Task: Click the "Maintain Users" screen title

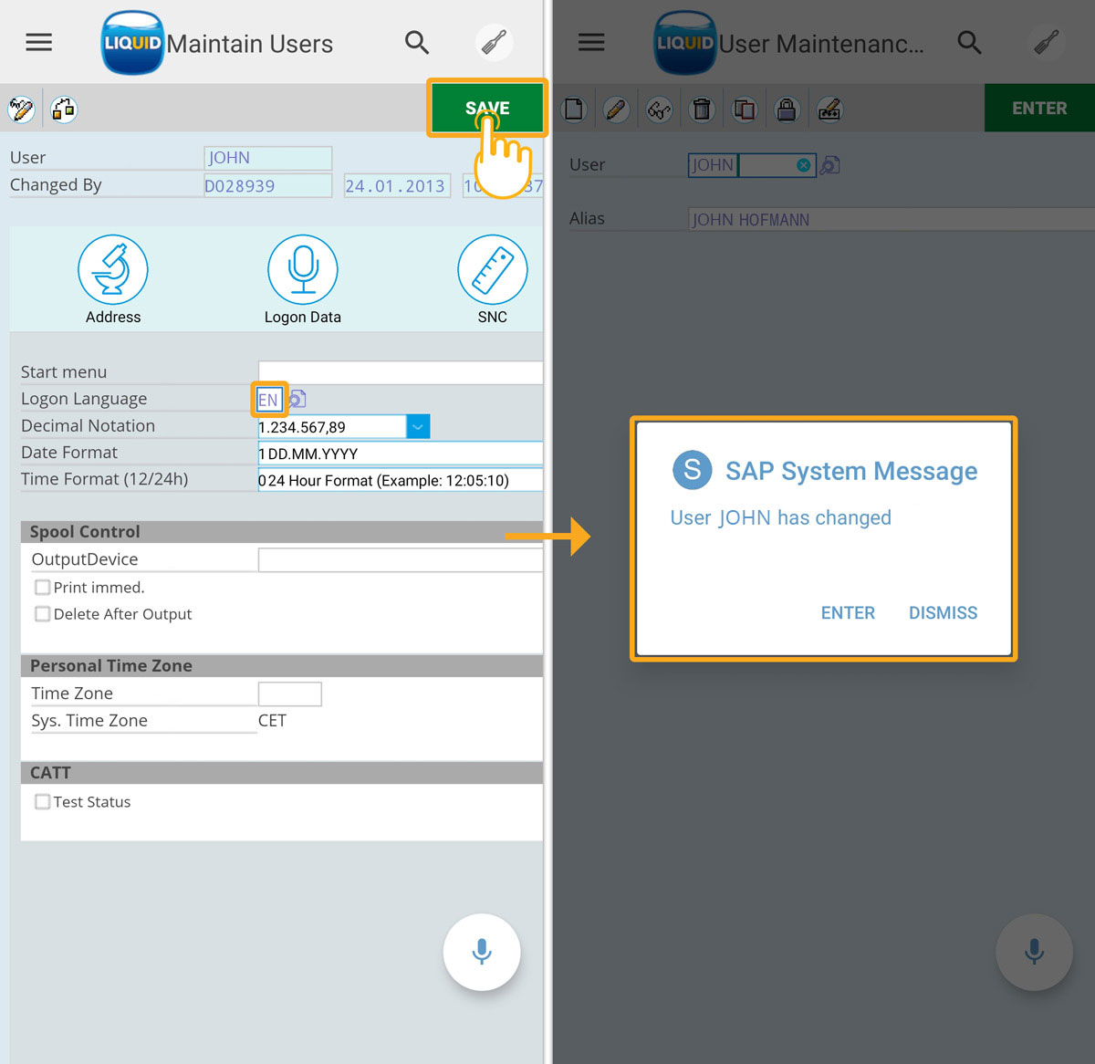Action: (x=250, y=44)
